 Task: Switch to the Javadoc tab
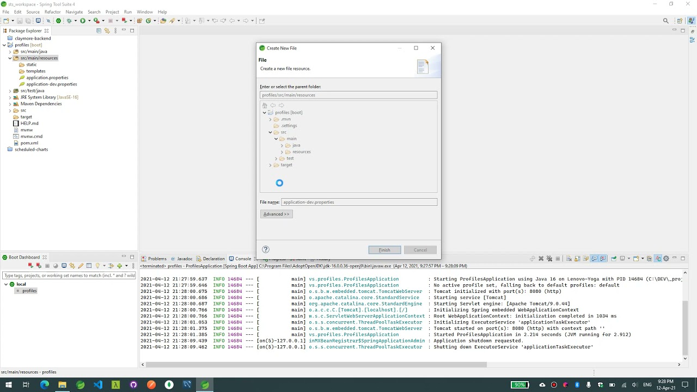pos(181,259)
